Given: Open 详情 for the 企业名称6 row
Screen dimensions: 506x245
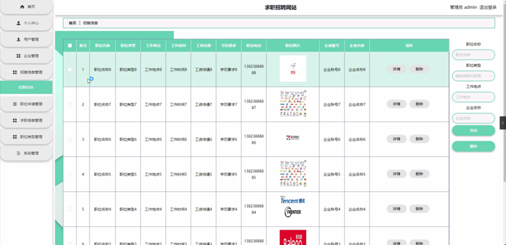Looking at the screenshot, I should 397,139.
